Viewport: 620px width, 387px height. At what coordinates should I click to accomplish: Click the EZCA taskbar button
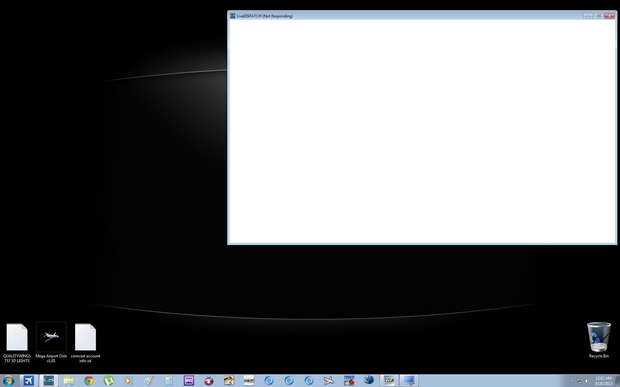(x=389, y=381)
